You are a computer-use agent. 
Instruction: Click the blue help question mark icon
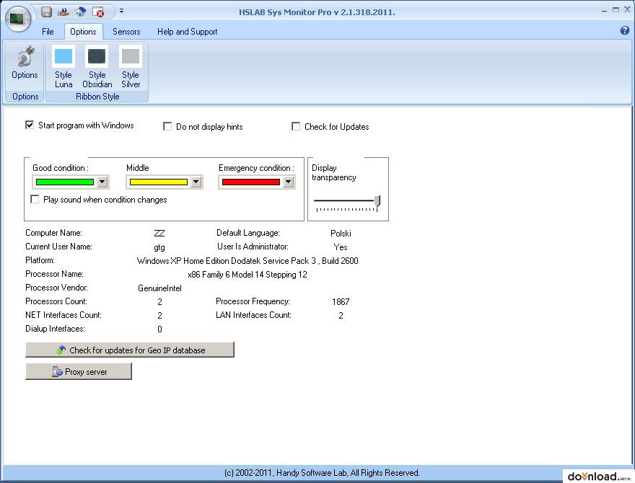[625, 30]
